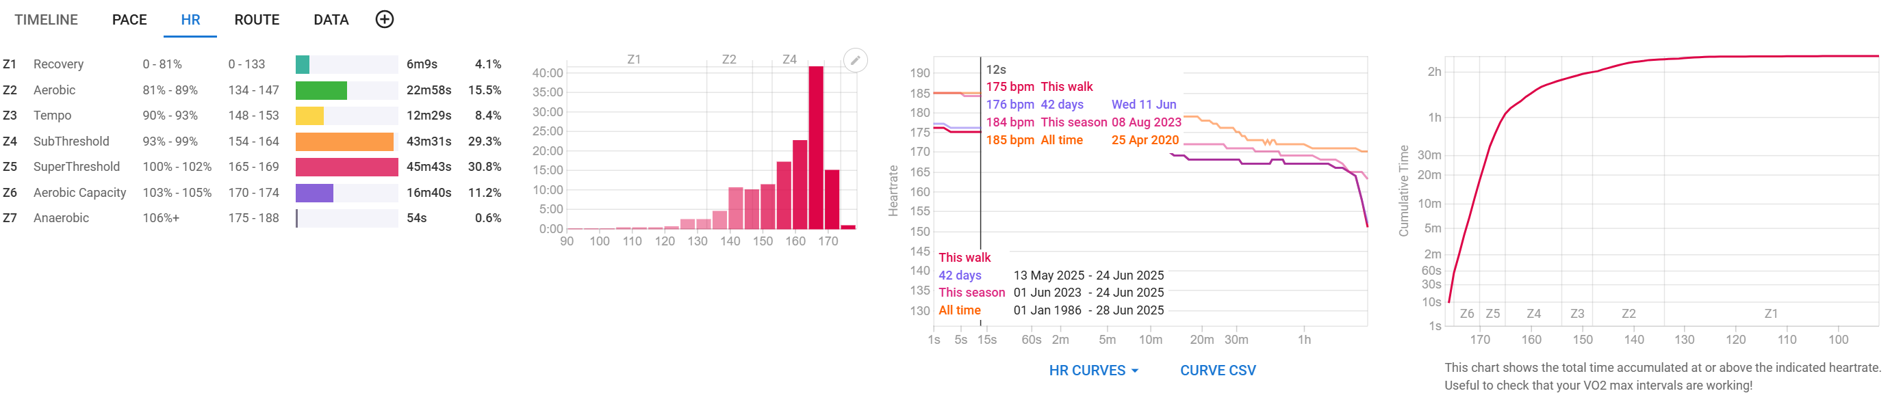The image size is (1903, 404).
Task: Toggle the '42 days' curve legend entry
Action: pos(959,275)
